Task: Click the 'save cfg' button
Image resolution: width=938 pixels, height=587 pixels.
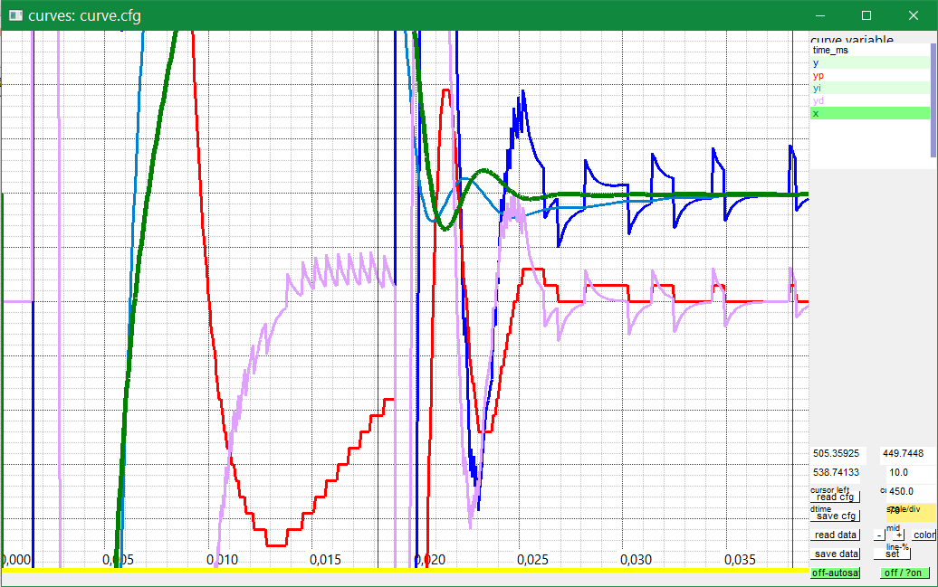Action: click(835, 516)
